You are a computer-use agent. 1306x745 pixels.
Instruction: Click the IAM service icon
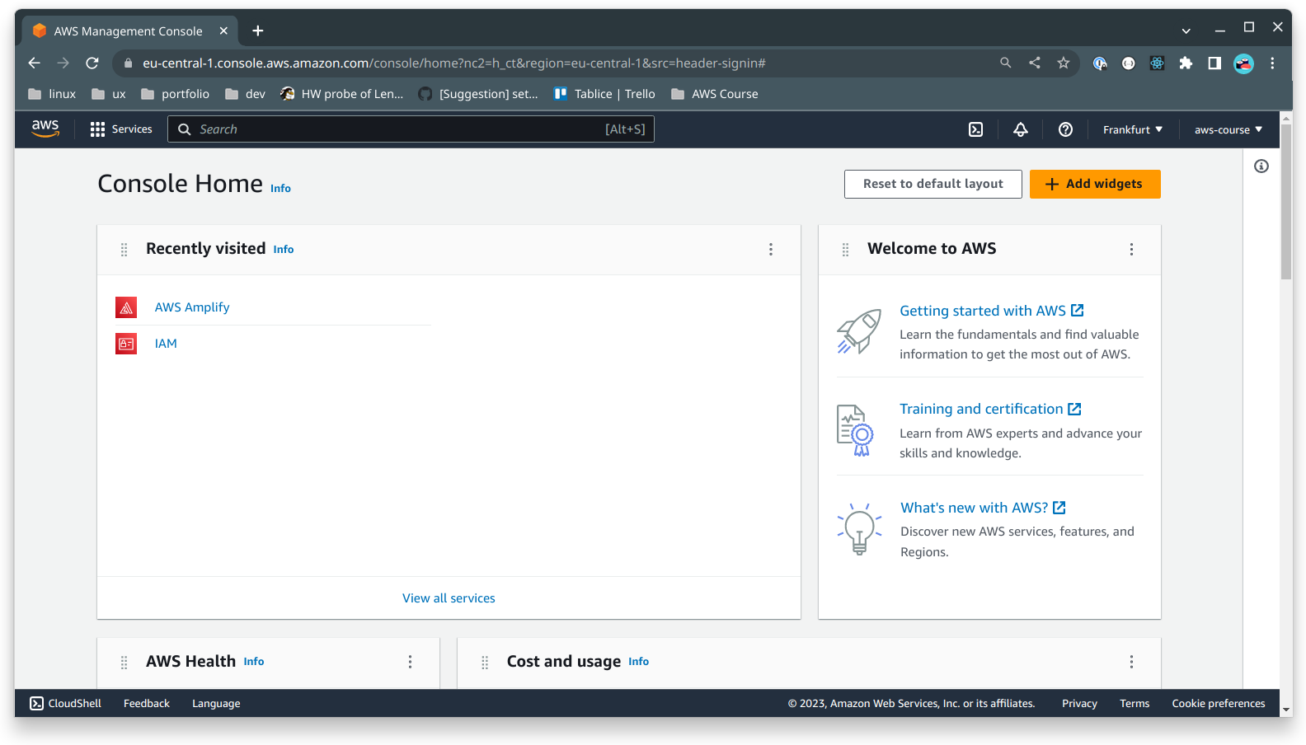pos(126,344)
